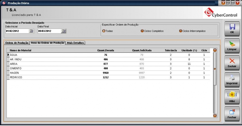Image resolution: width=242 pixels, height=126 pixels.
Task: Click the Excluir red X button
Action: click(232, 62)
